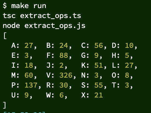Screen dimensions: 151x113
Task: Click the closing square bracket
Action: [x=4, y=105]
